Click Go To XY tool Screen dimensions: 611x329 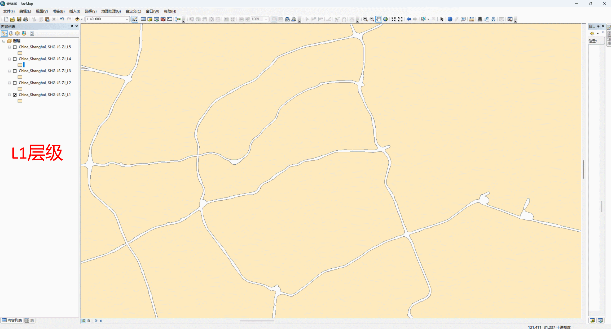point(493,19)
